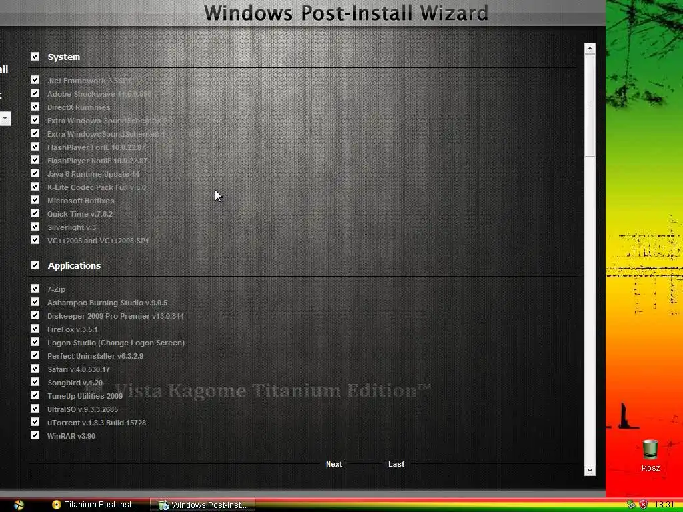The image size is (683, 512).
Task: Uncheck FlashPlayer ForIE 10.0.22.87
Action: click(x=35, y=147)
